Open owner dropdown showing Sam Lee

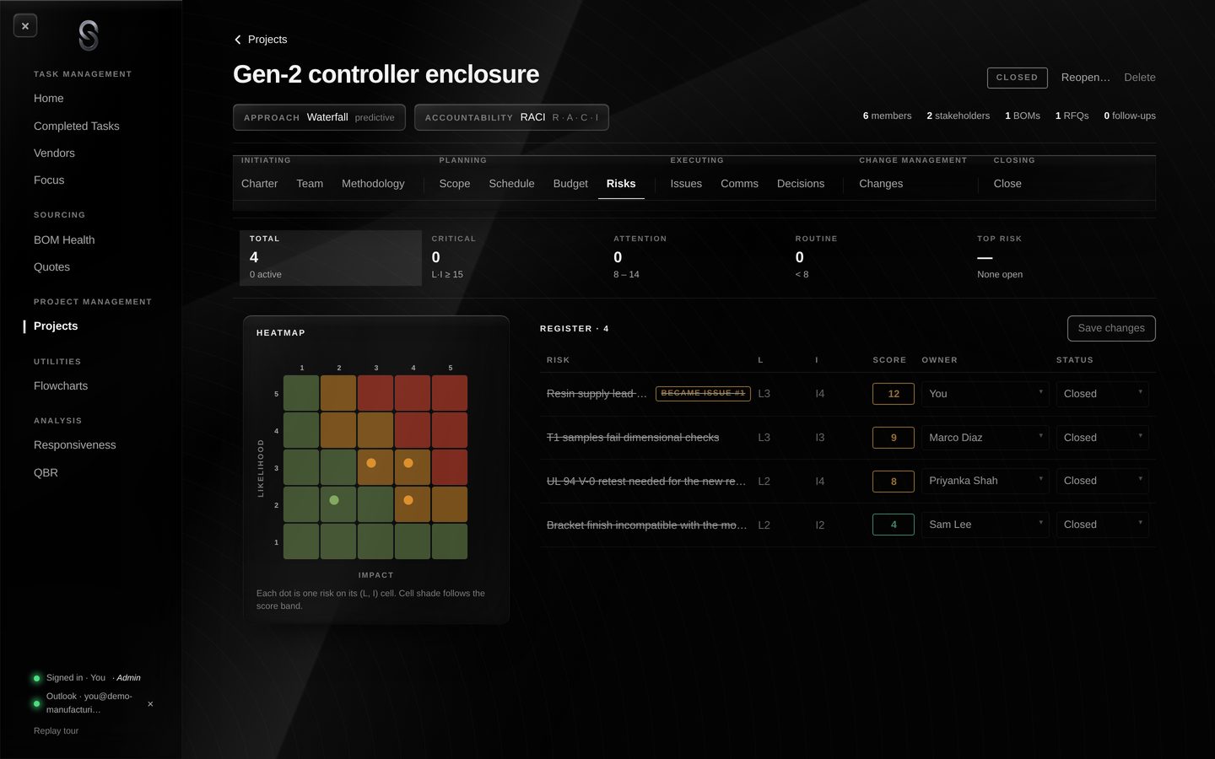tap(985, 525)
